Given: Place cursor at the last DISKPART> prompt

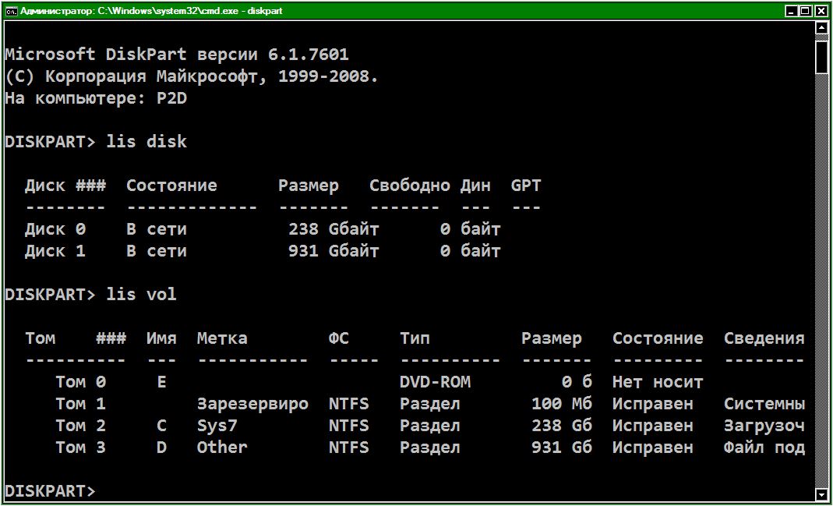Looking at the screenshot, I should click(x=101, y=491).
